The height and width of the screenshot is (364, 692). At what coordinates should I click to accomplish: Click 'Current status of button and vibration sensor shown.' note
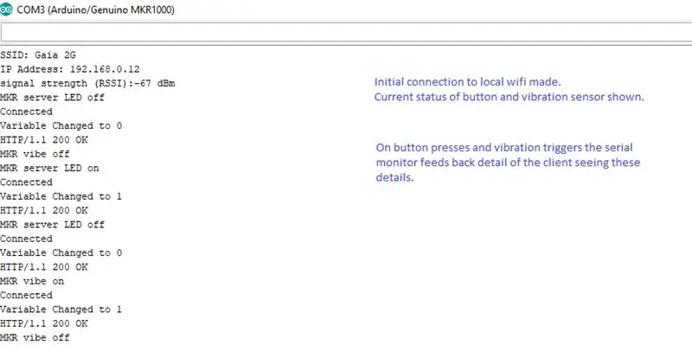point(509,97)
